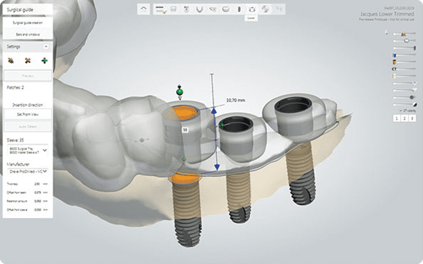This screenshot has height=264, width=423.
Task: Toggle CT visibility preset 1
Action: (x=396, y=118)
